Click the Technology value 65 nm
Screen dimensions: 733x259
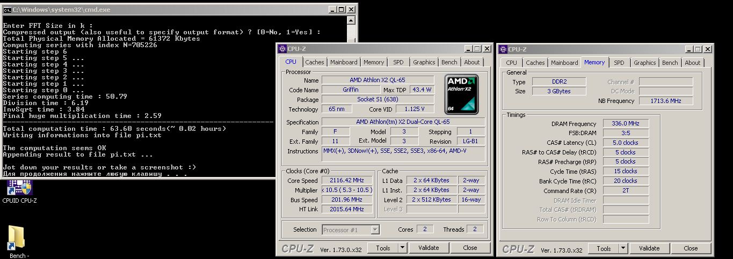[x=337, y=109]
